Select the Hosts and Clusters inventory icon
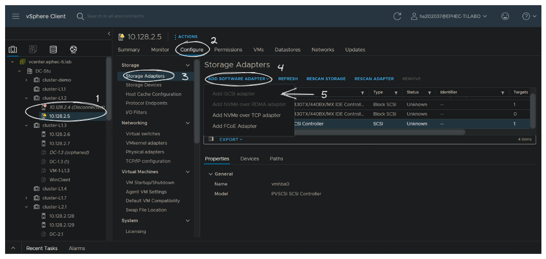The image size is (546, 259). tap(13, 49)
